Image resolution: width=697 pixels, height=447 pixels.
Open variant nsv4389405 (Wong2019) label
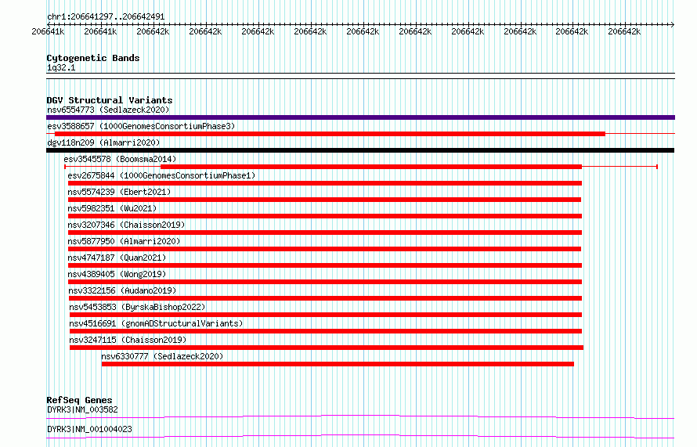pos(117,274)
